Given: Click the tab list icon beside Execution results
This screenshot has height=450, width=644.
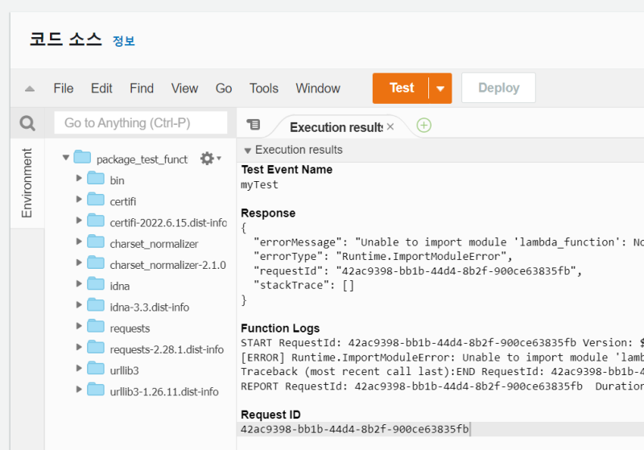Looking at the screenshot, I should coord(254,124).
